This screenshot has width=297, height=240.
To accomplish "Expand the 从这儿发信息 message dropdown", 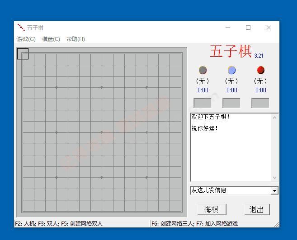I will point(274,190).
